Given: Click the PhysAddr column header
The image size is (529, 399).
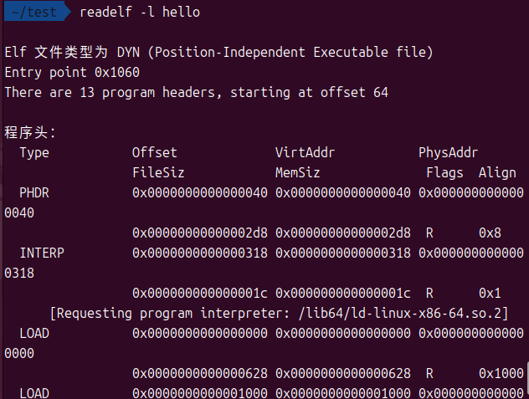Looking at the screenshot, I should [449, 152].
